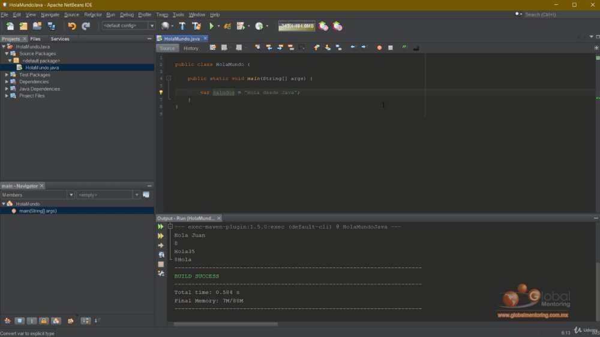Open Debug Project dropdown arrow
600x337 pixels.
249,26
